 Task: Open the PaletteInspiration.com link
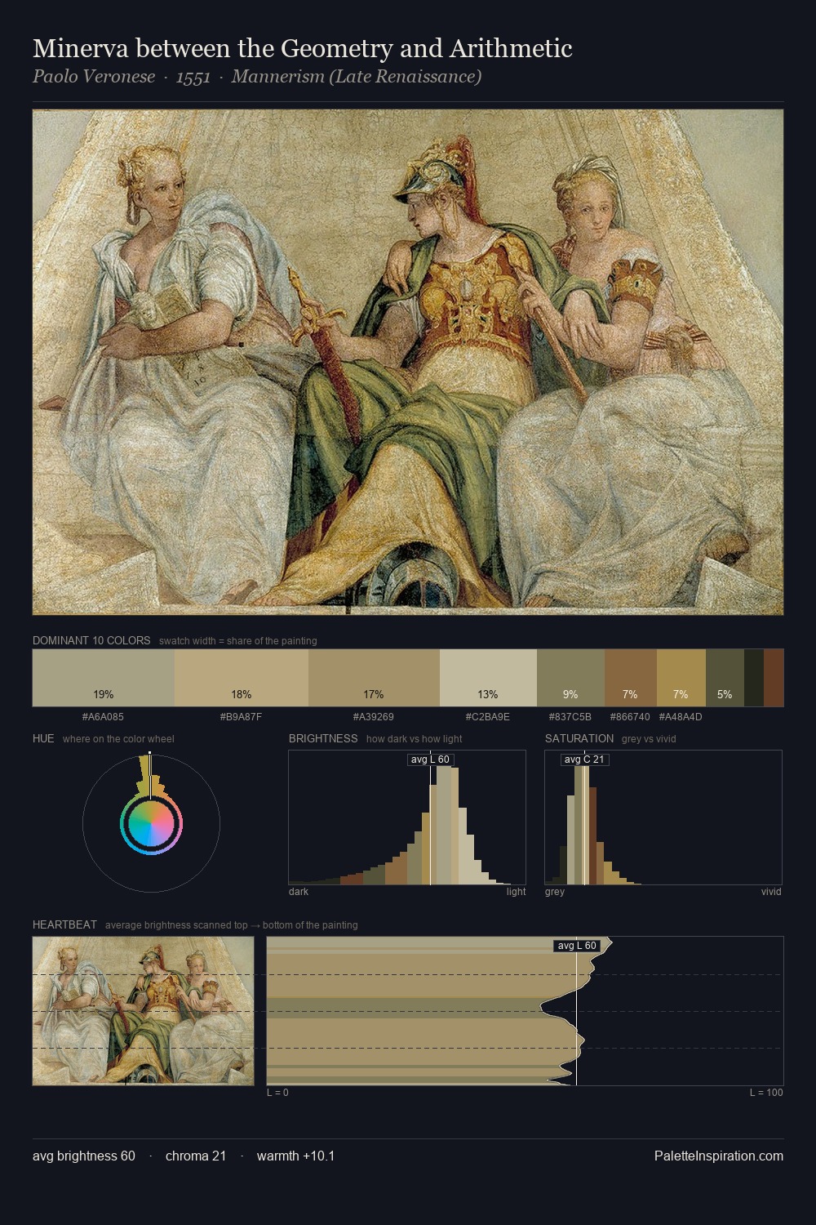pos(719,1156)
